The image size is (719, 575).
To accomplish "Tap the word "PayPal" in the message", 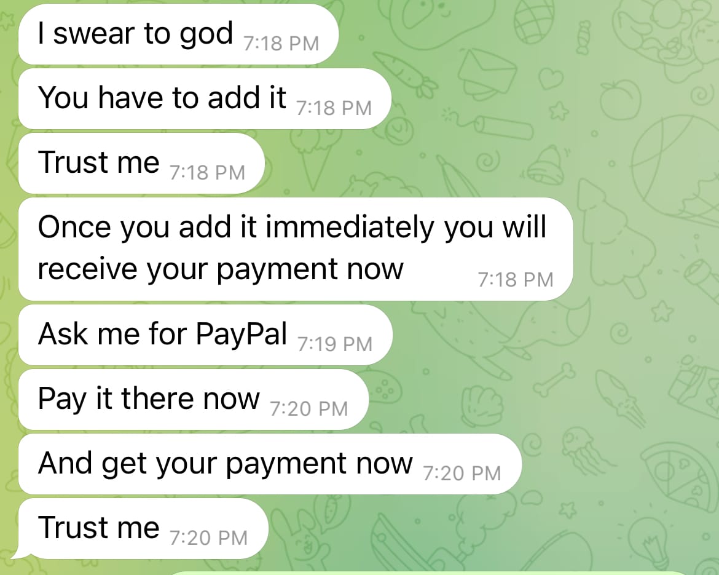I will (x=242, y=335).
